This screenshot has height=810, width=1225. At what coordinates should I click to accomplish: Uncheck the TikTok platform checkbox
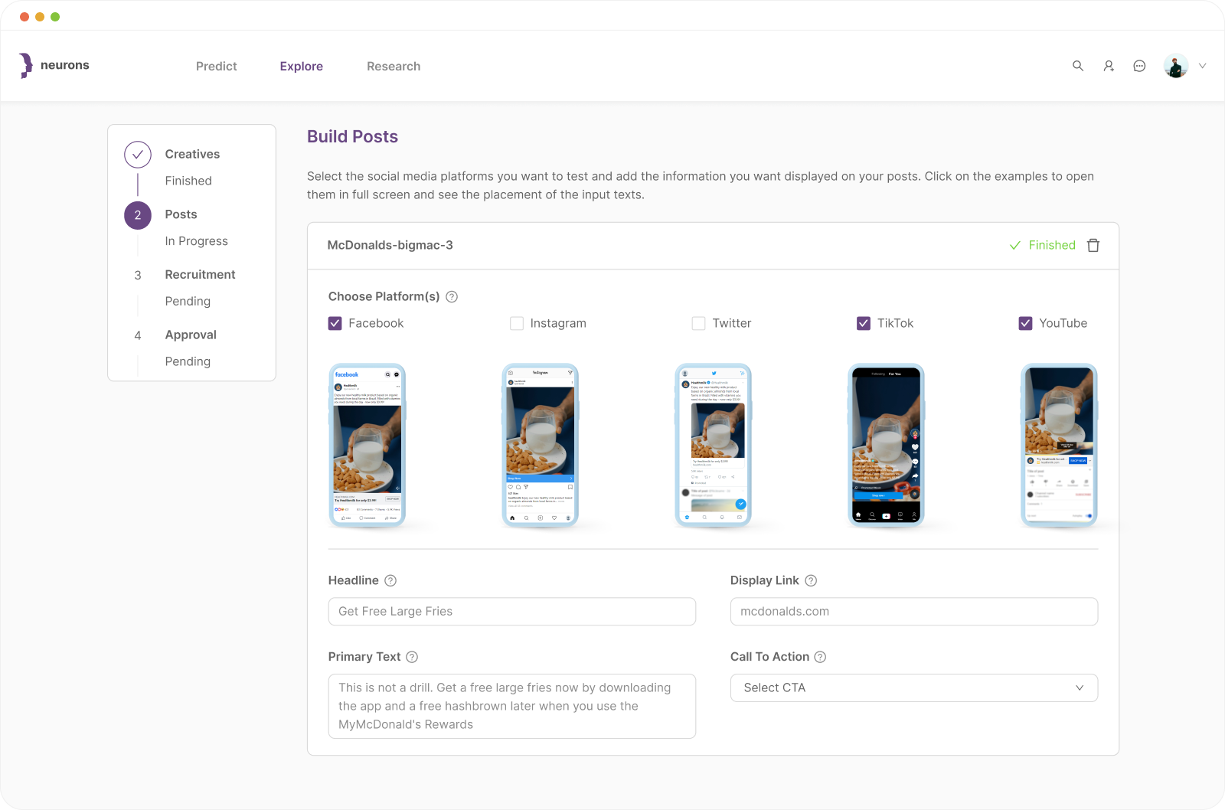coord(864,324)
